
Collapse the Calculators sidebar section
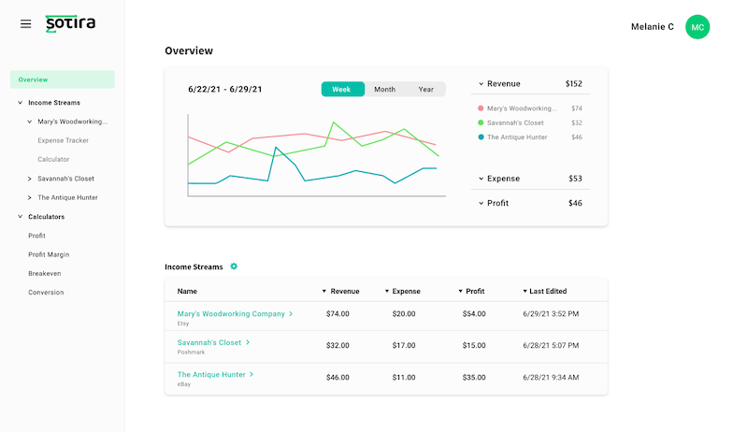(20, 217)
